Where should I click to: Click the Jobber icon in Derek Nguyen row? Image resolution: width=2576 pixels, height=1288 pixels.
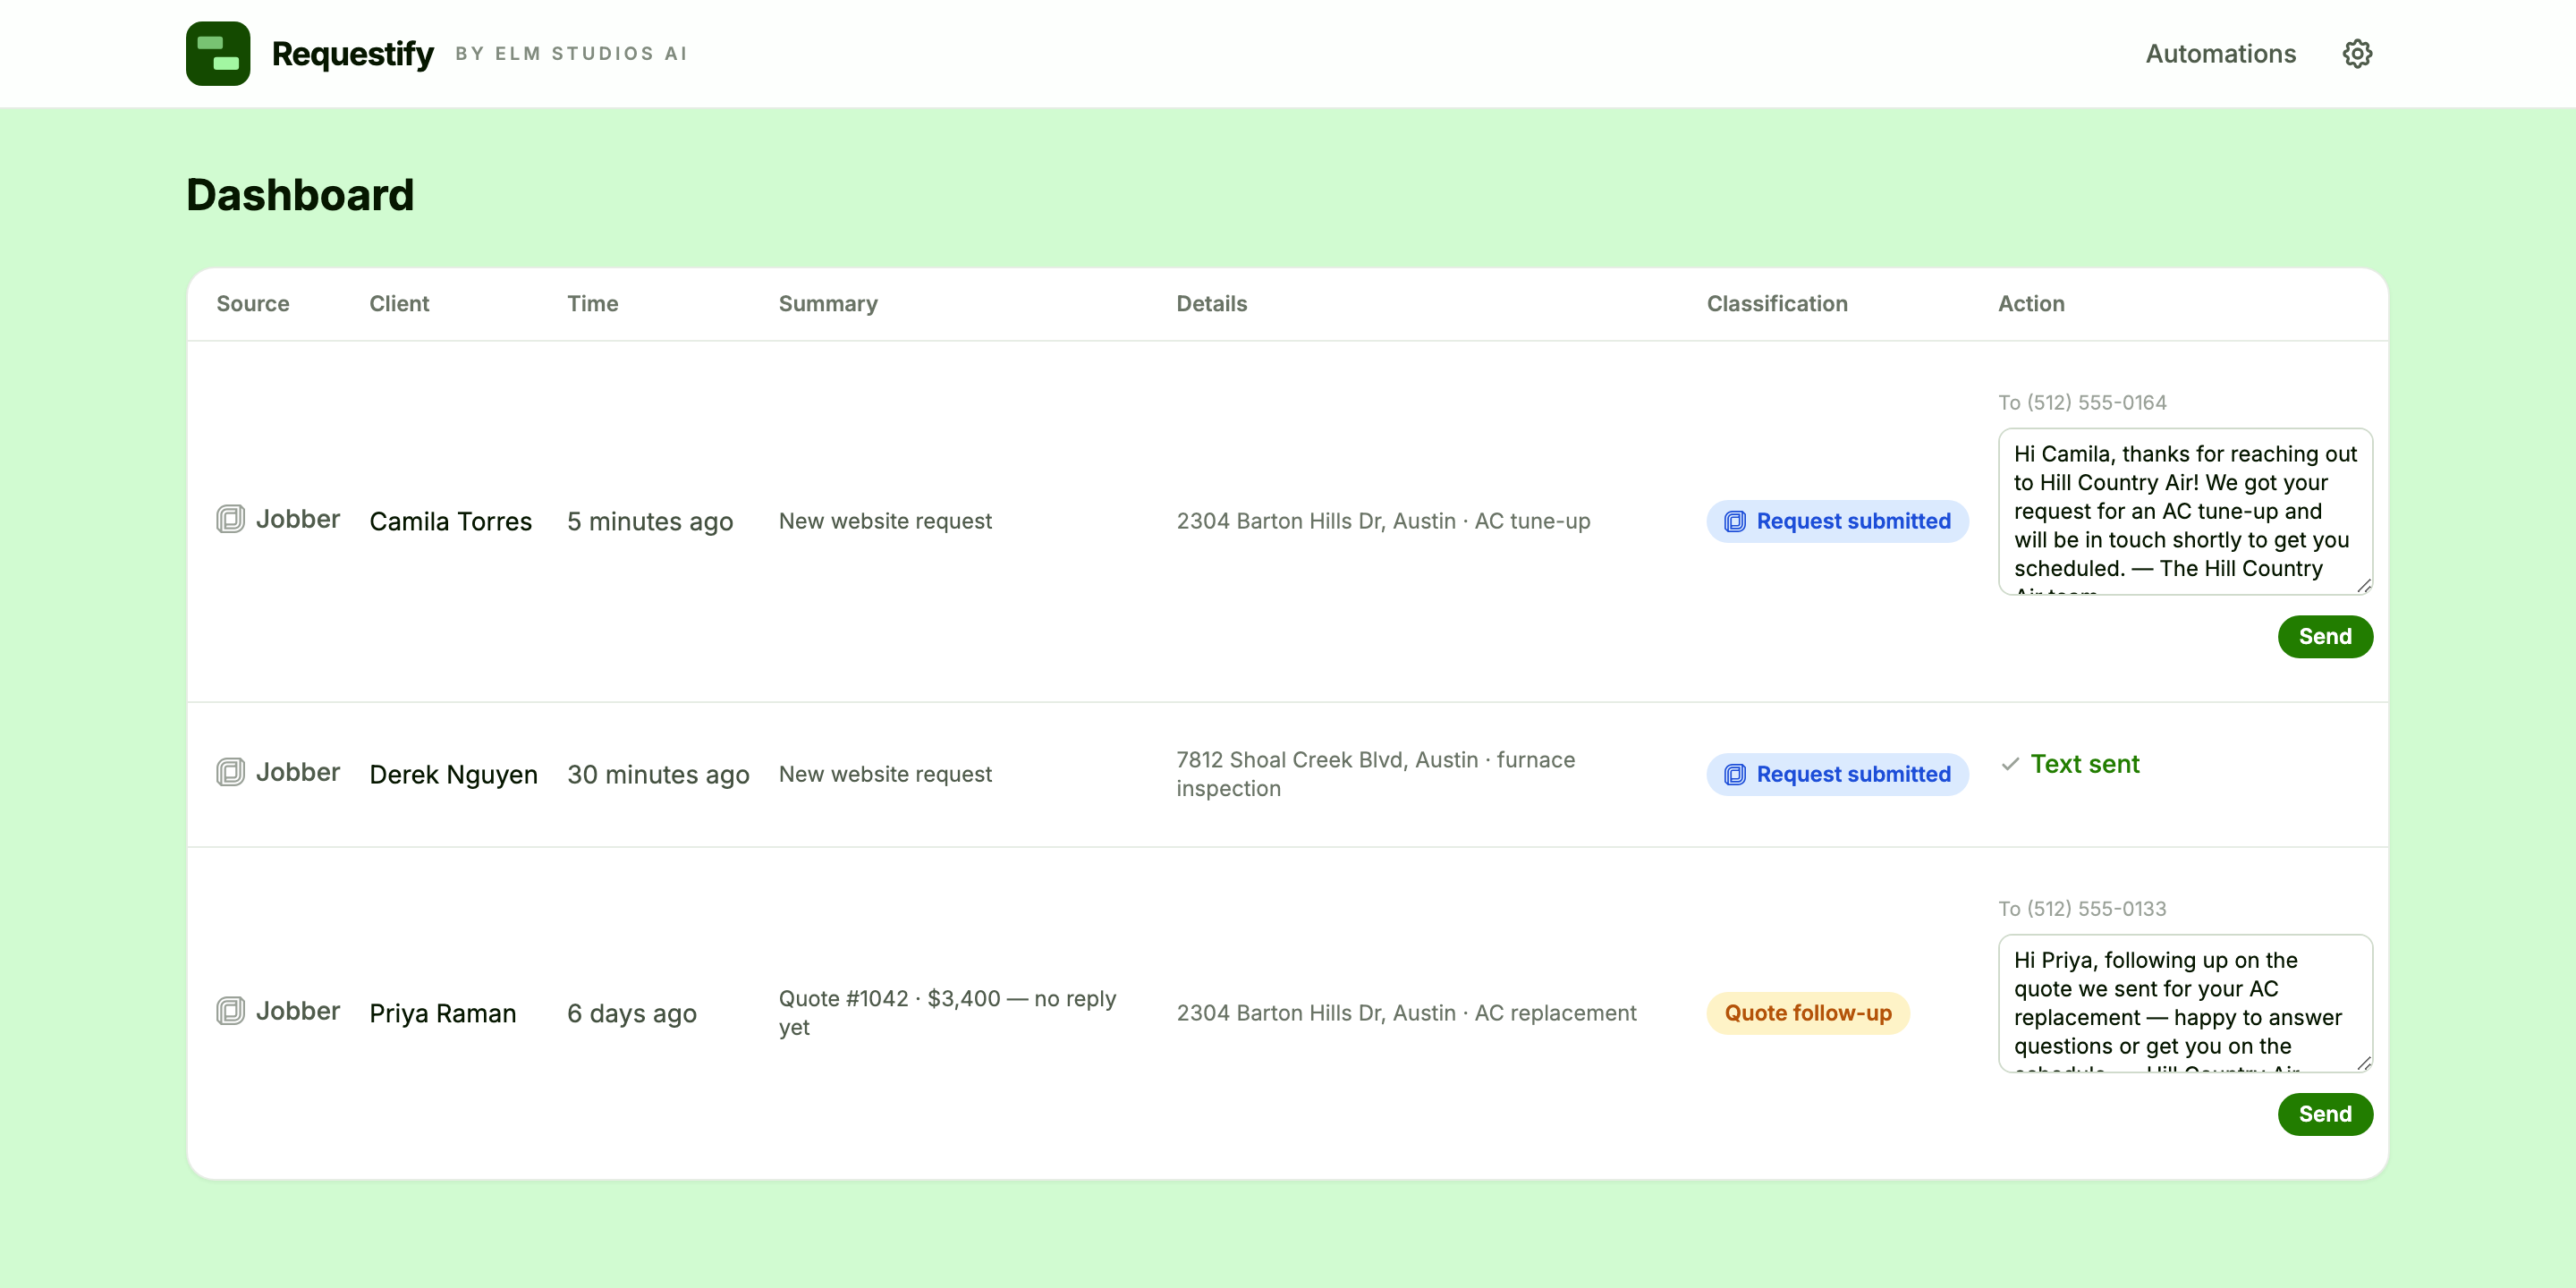tap(231, 772)
